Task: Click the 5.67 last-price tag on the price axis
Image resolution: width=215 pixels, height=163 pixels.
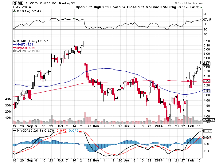Action: [206, 64]
